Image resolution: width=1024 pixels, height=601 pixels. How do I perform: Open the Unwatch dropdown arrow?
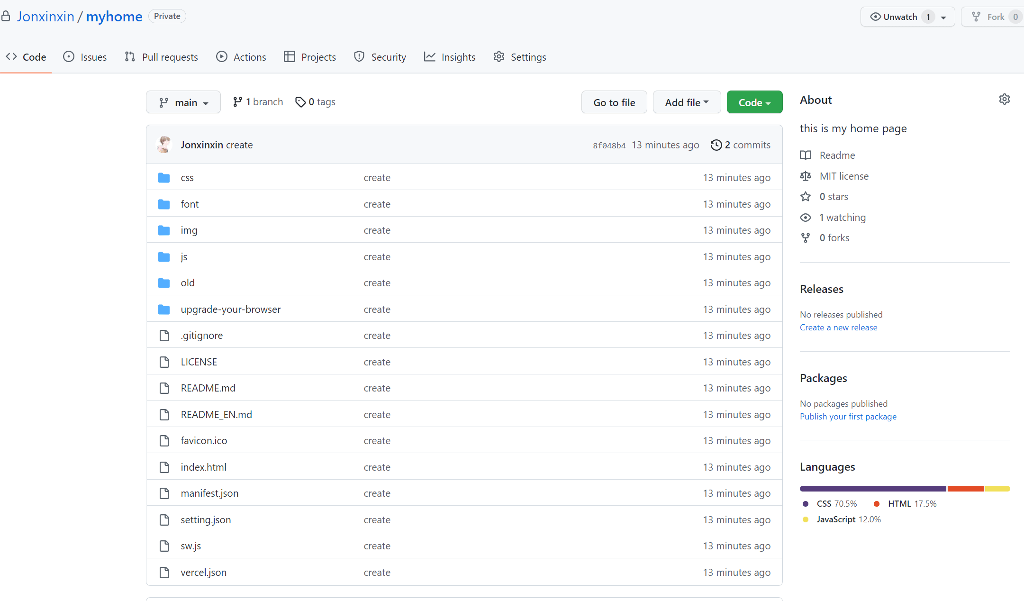pos(943,18)
